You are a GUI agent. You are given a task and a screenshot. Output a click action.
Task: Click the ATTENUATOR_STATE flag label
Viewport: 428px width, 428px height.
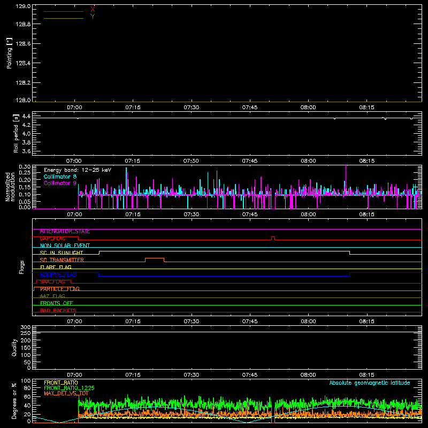point(65,232)
